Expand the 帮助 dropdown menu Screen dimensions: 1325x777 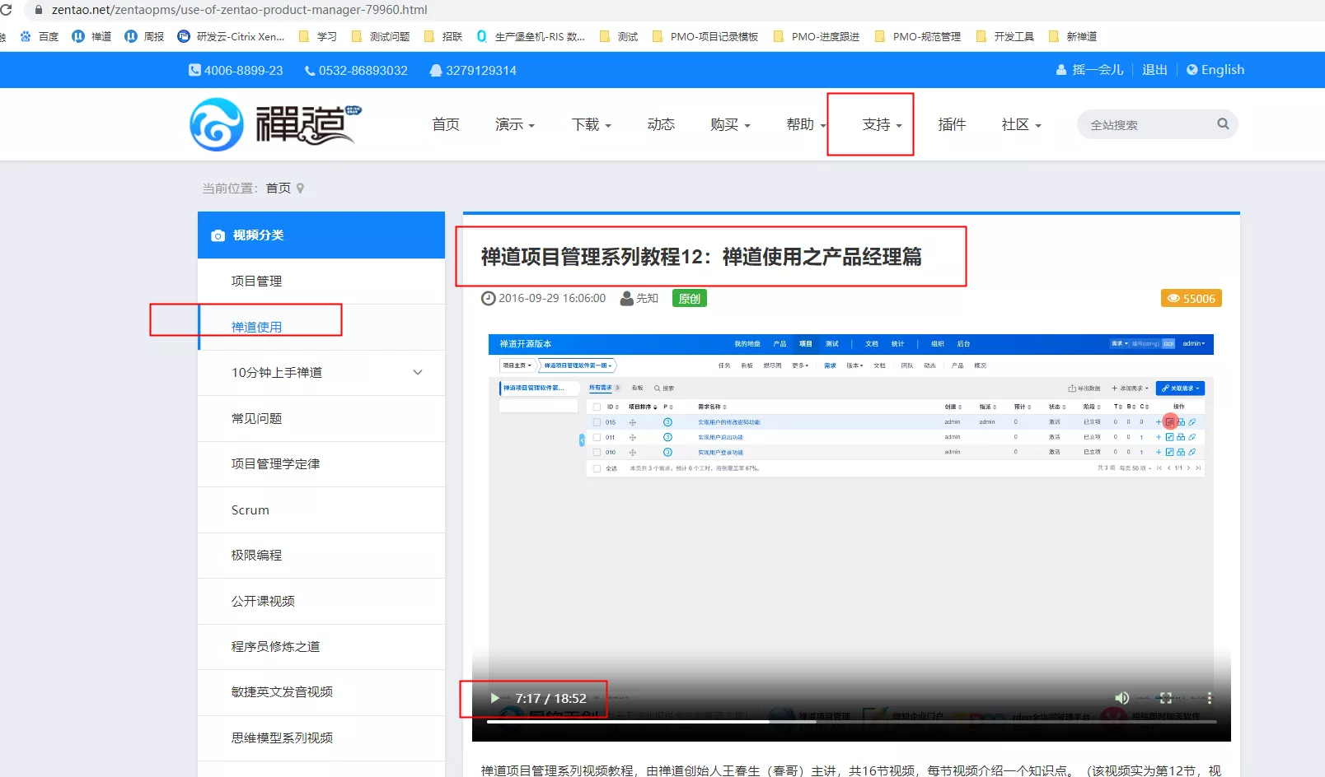(807, 124)
